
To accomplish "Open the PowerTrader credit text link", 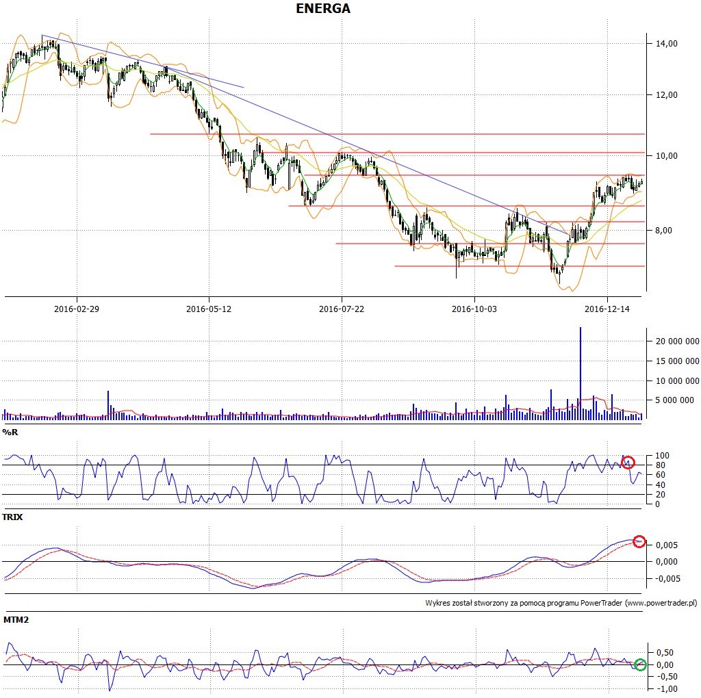I will click(561, 603).
